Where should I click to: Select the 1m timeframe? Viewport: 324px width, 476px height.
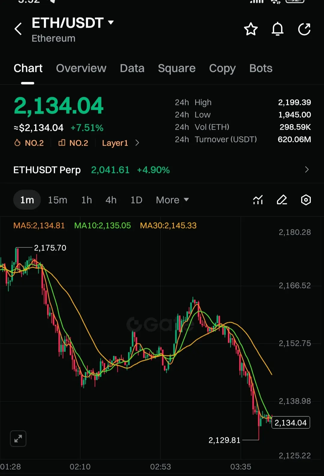coord(27,200)
